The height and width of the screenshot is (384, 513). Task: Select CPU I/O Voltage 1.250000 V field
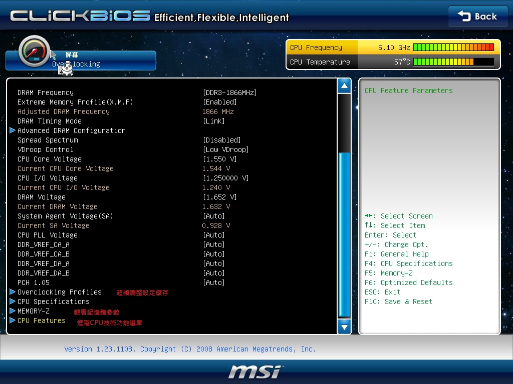[x=226, y=178]
